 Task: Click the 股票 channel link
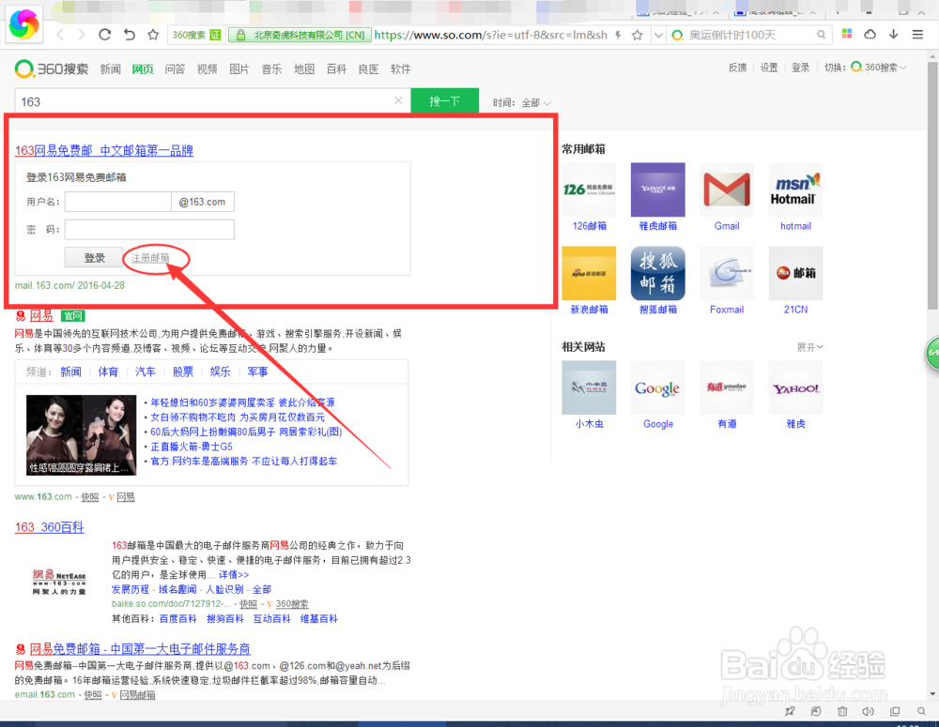pos(183,371)
